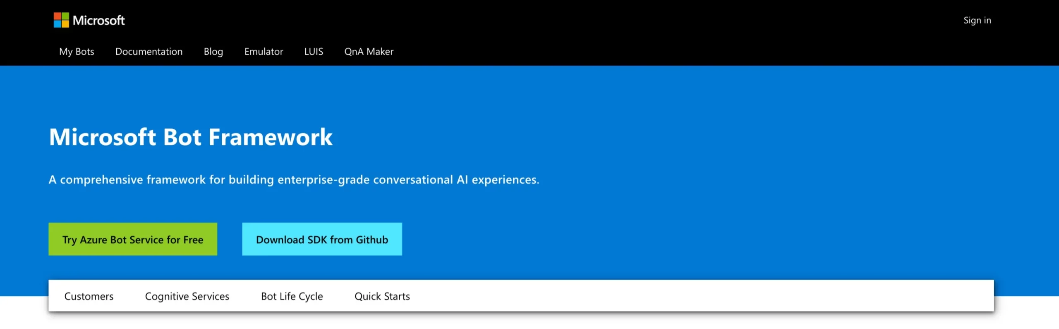Go to Documentation in the nav bar

(149, 52)
